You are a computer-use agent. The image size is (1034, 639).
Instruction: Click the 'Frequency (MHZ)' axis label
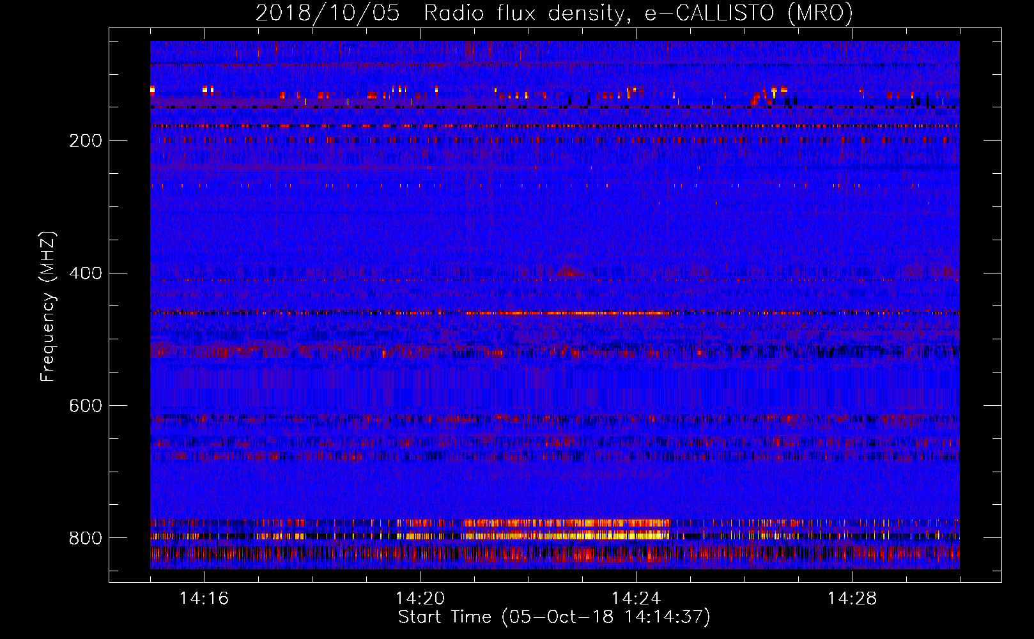pyautogui.click(x=47, y=307)
